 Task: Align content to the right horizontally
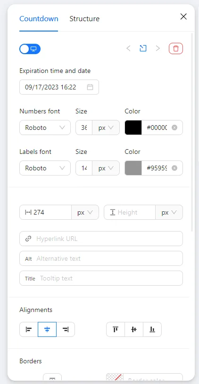click(66, 329)
